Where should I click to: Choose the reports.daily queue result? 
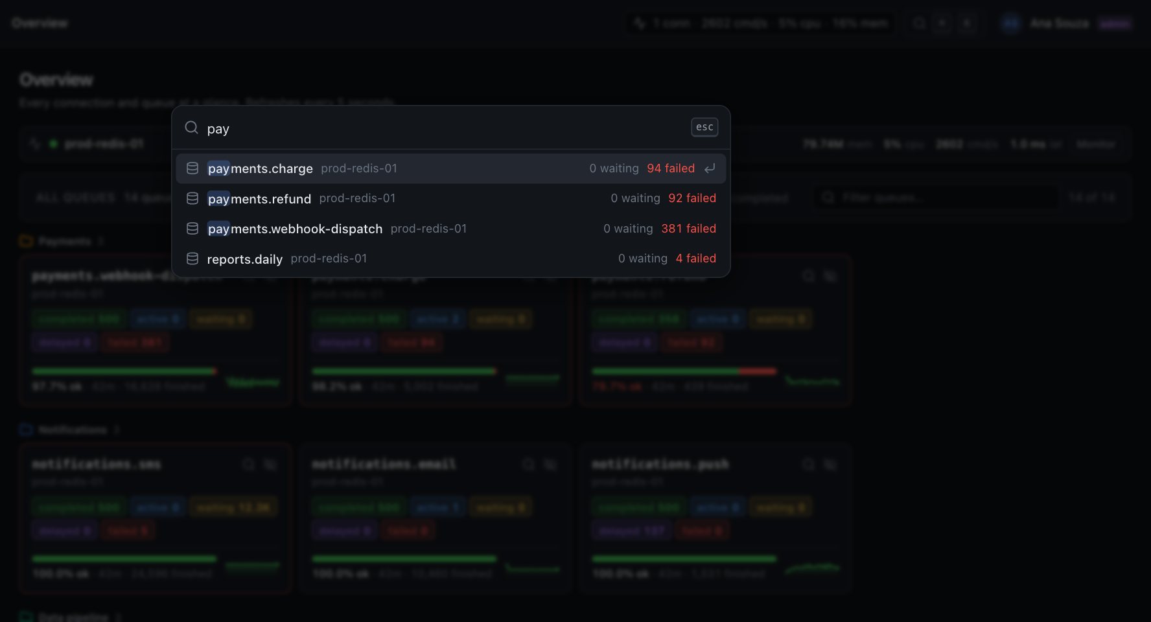[451, 259]
